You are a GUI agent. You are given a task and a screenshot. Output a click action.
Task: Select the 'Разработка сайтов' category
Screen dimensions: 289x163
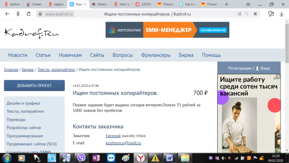click(24, 128)
